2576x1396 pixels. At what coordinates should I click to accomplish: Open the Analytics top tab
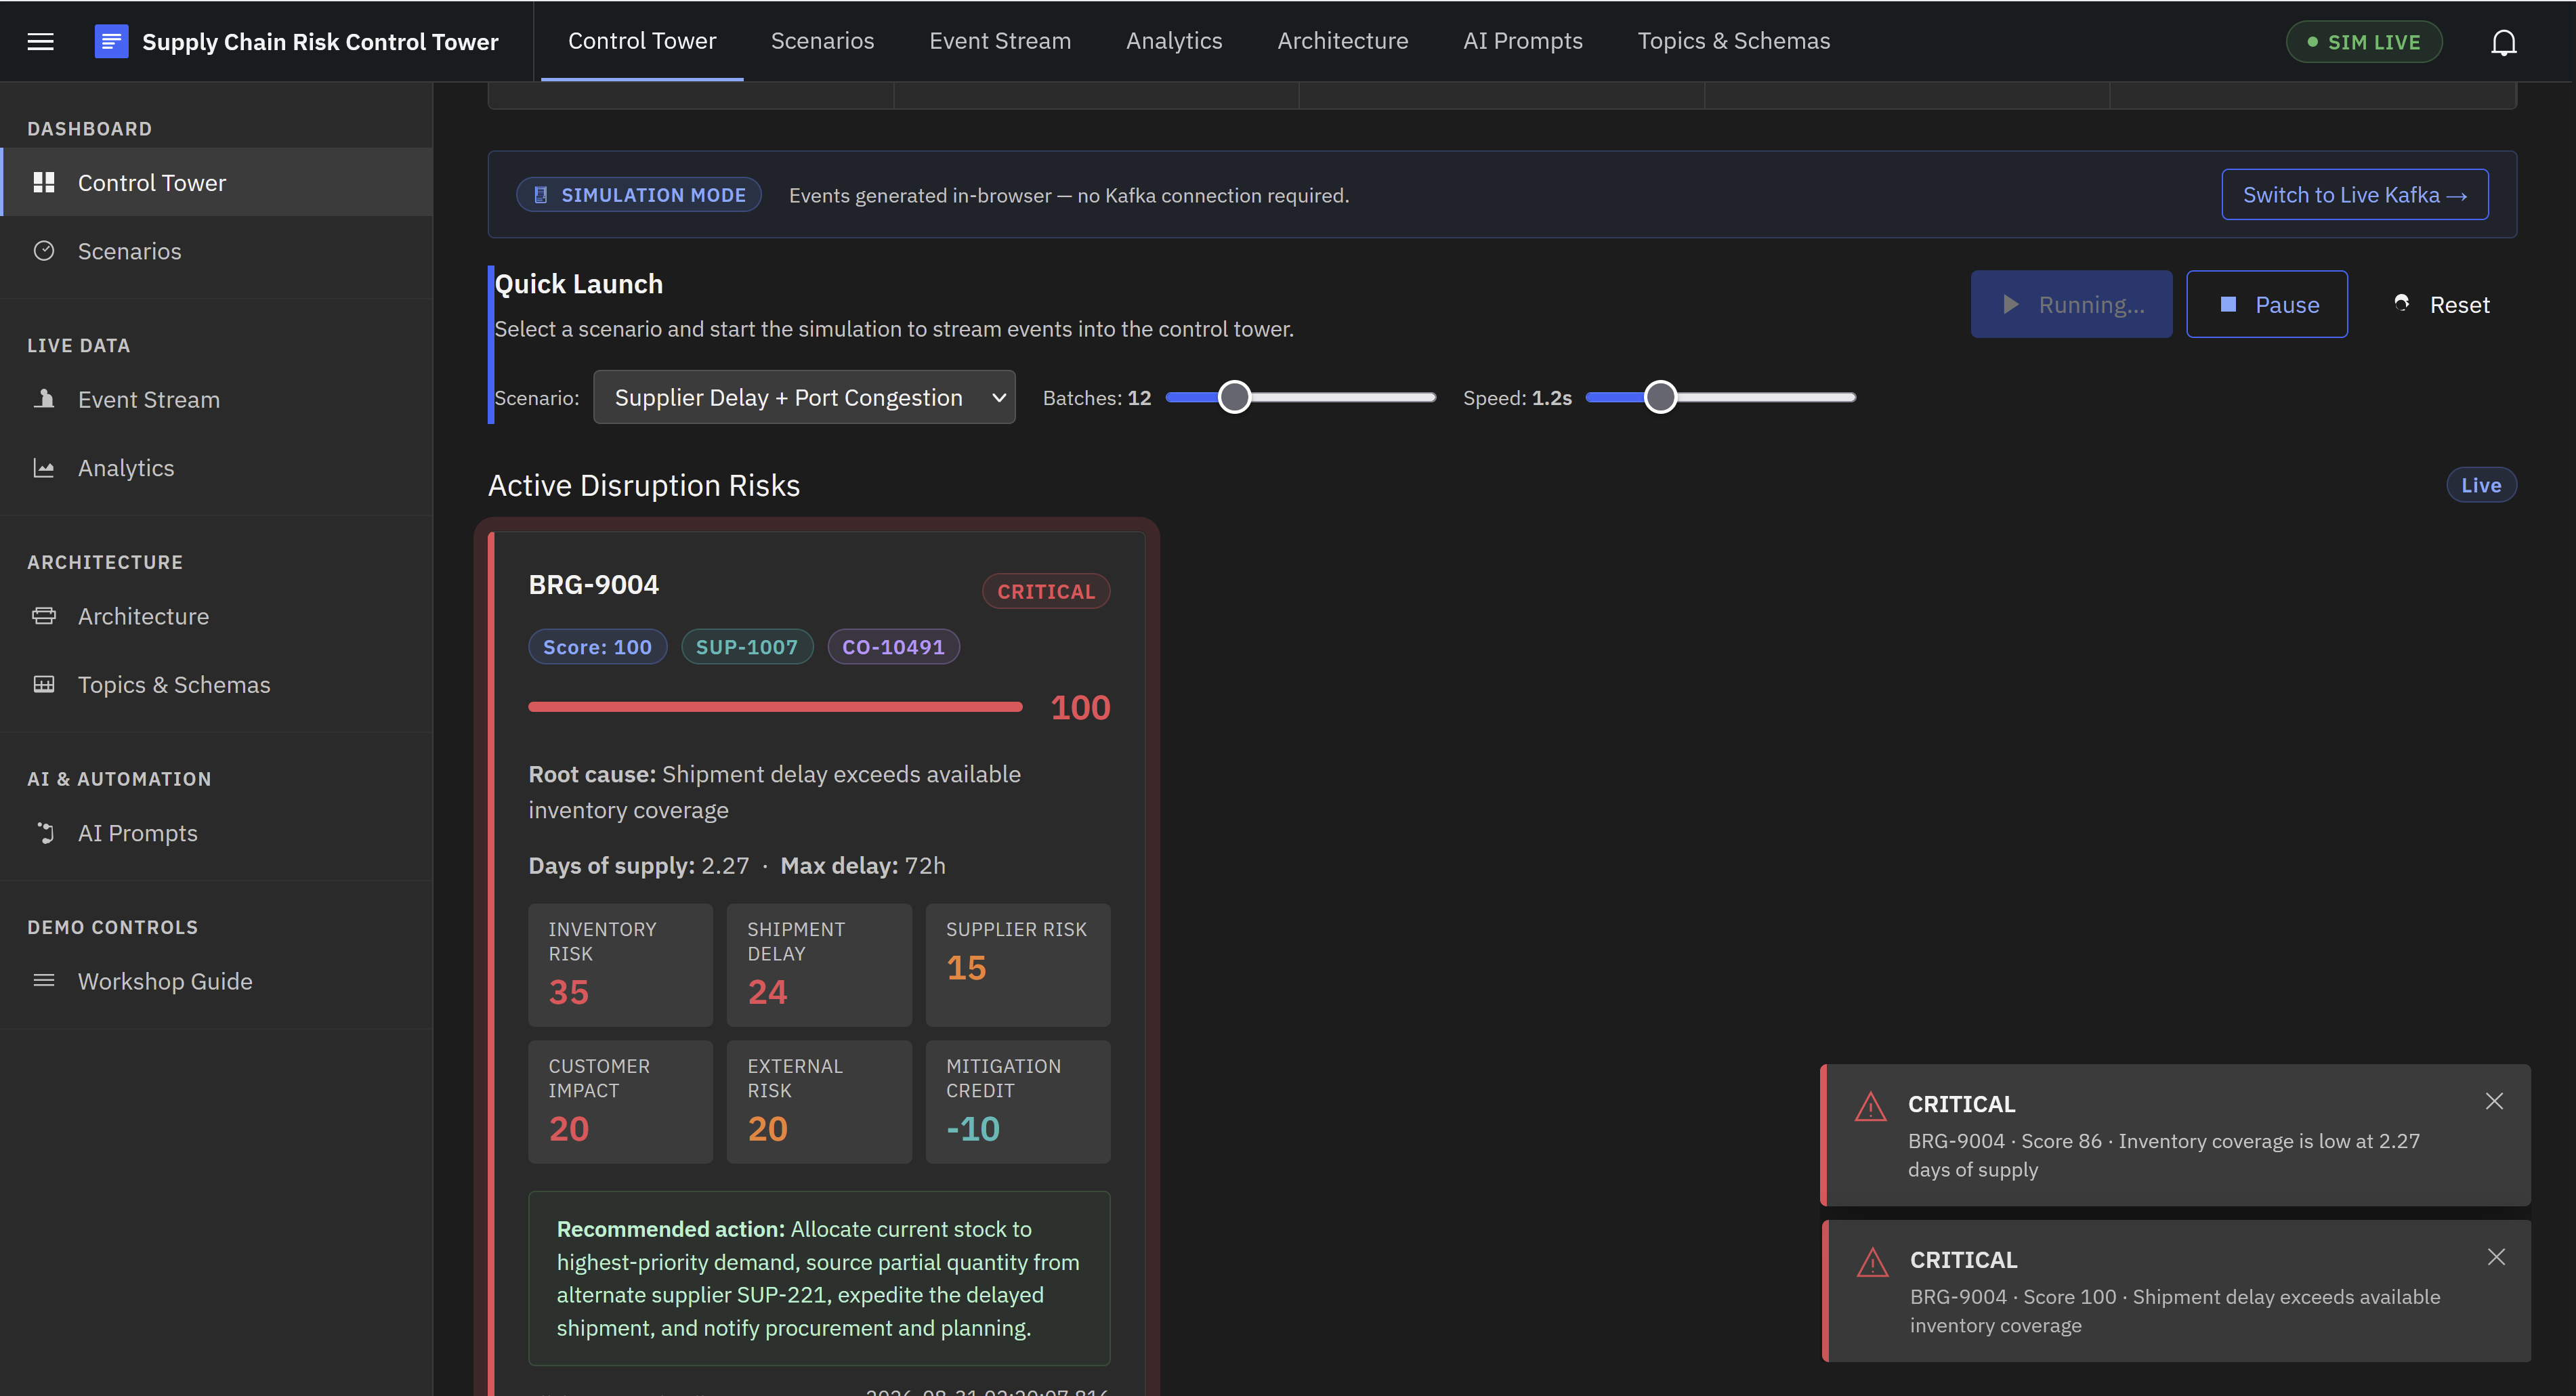[x=1174, y=41]
